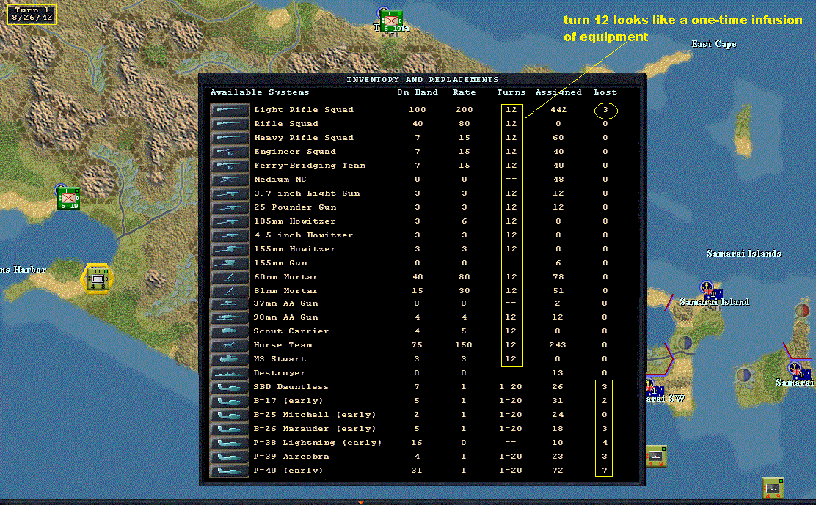Viewport: 816px width, 505px height.
Task: Click the Samarai Islands map label
Action: pyautogui.click(x=743, y=254)
